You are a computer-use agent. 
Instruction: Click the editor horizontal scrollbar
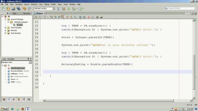(110, 100)
